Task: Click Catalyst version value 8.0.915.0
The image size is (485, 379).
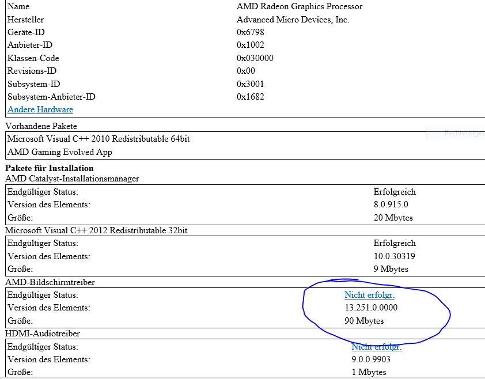Action: (391, 204)
